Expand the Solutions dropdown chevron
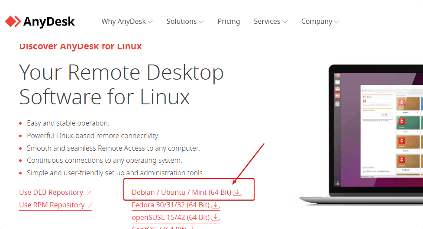This screenshot has height=229, width=423. 201,22
